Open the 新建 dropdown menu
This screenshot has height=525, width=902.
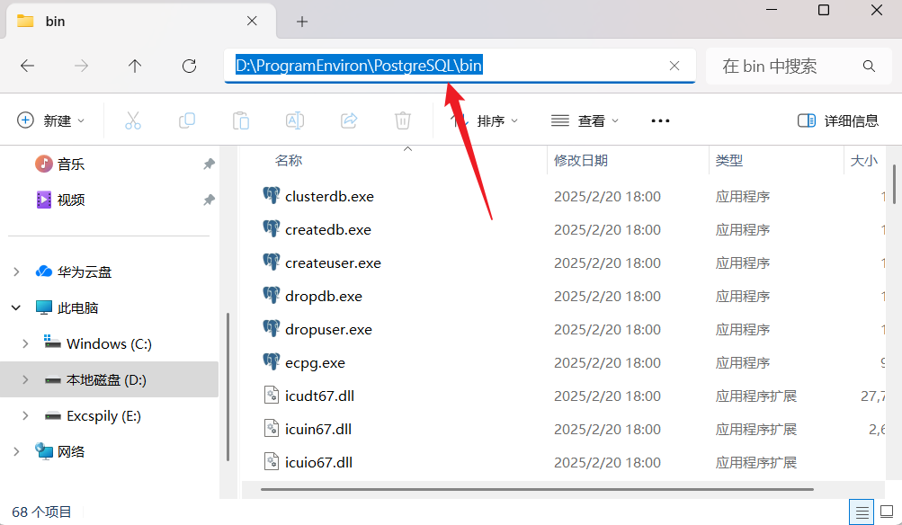coord(50,120)
